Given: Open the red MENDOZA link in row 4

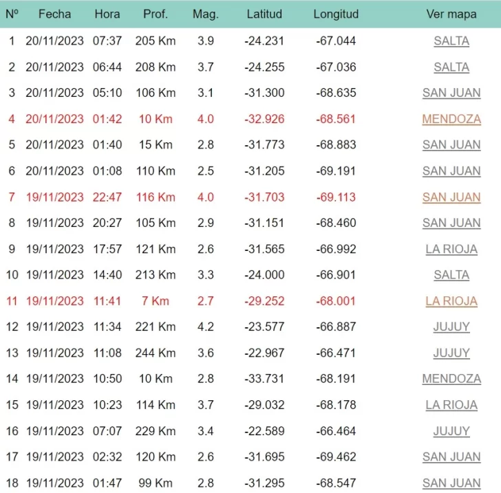Looking at the screenshot, I should point(451,120).
